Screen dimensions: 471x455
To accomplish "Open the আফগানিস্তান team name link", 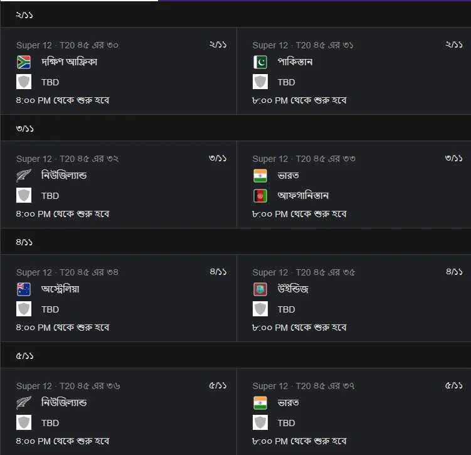I will 303,196.
